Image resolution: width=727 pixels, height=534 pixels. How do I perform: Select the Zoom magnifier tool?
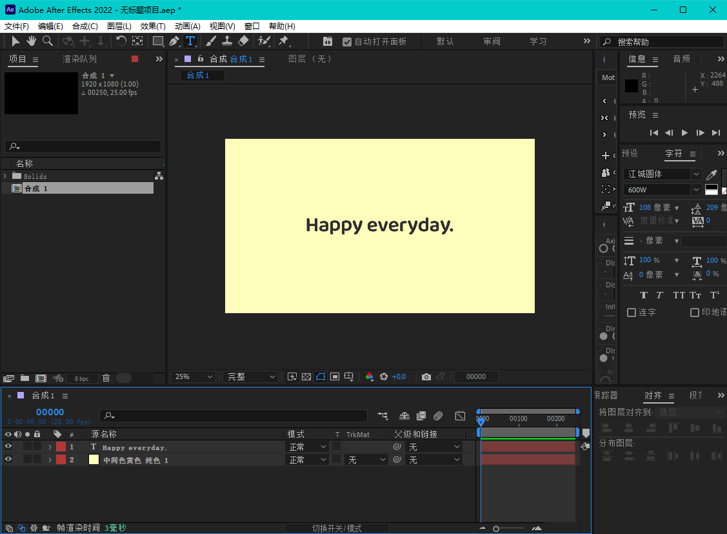[48, 41]
